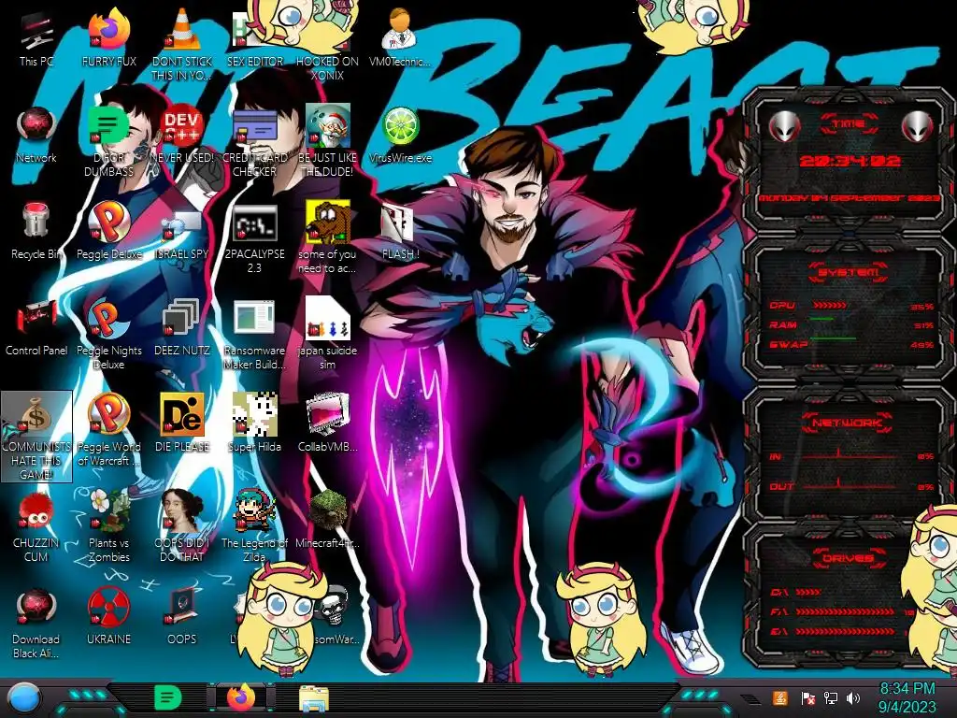Click the CPU usage meter in System widget
Viewport: 957px width, 718px height.
[851, 306]
